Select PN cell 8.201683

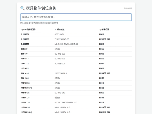click(25, 39)
